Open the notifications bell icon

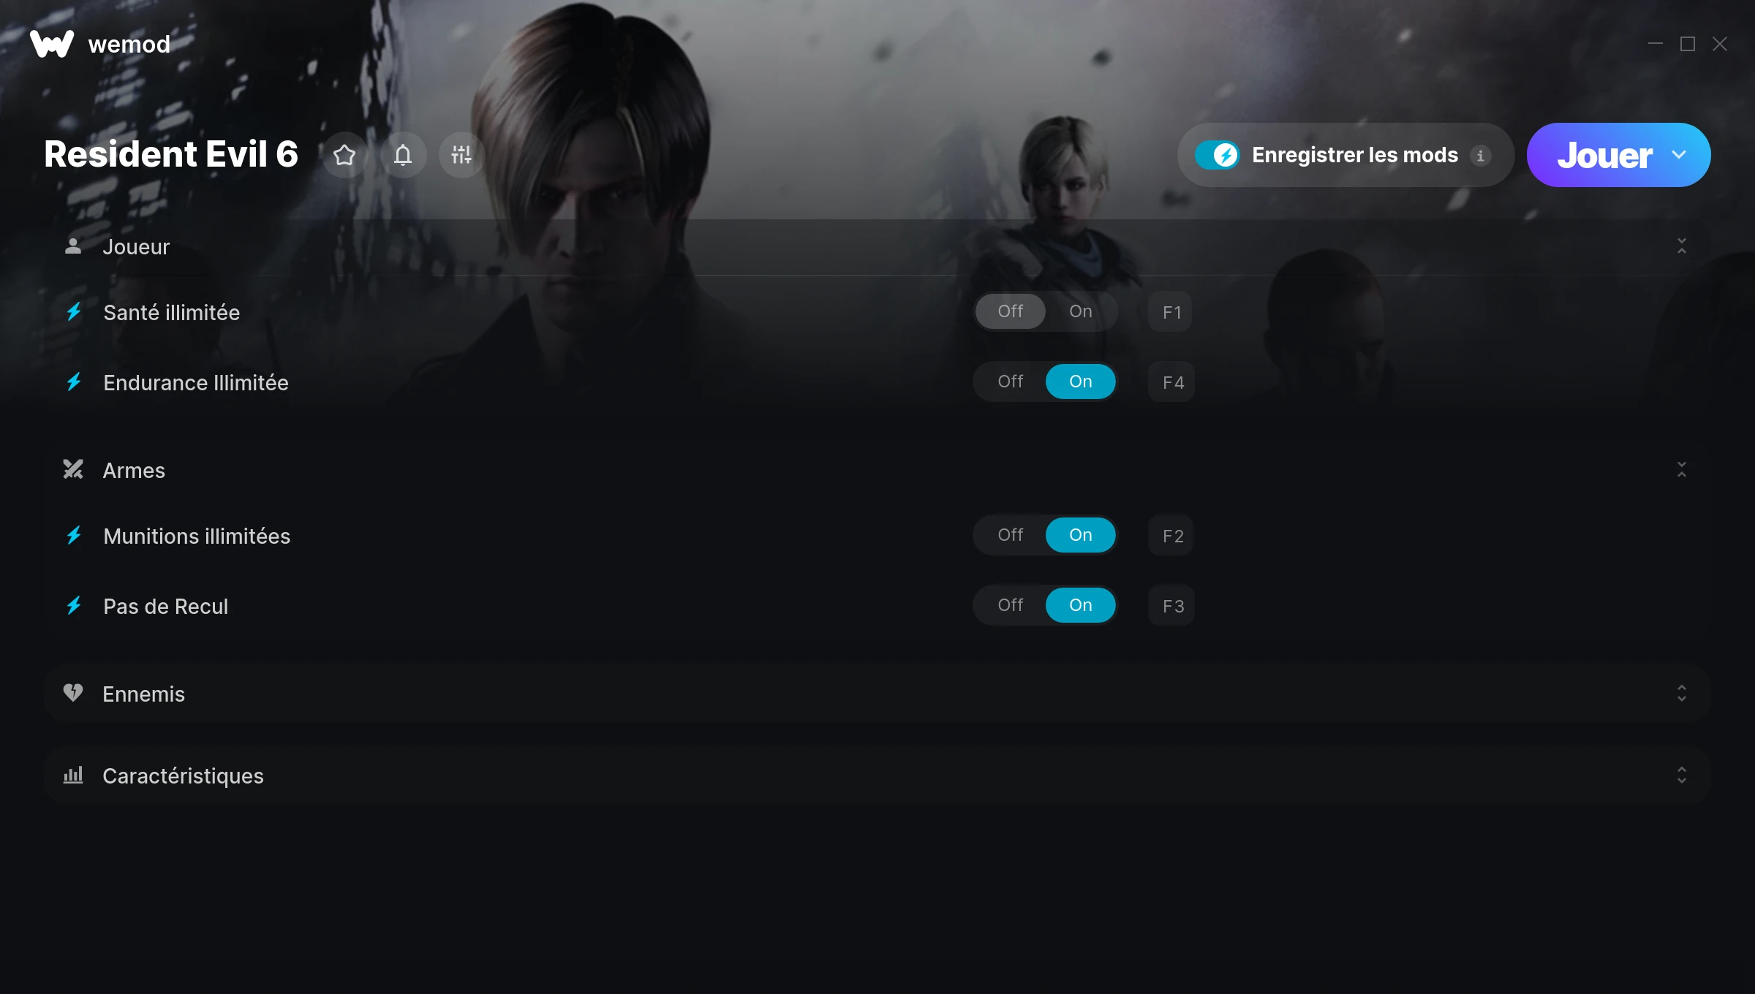click(x=403, y=155)
